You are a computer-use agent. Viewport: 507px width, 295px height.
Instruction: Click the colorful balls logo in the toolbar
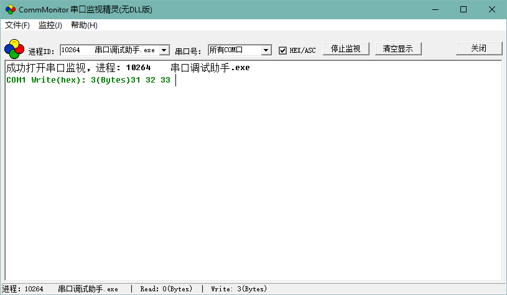(14, 49)
